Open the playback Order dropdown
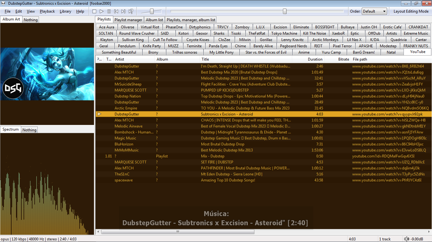Image resolution: width=432 pixels, height=242 pixels. tap(374, 11)
